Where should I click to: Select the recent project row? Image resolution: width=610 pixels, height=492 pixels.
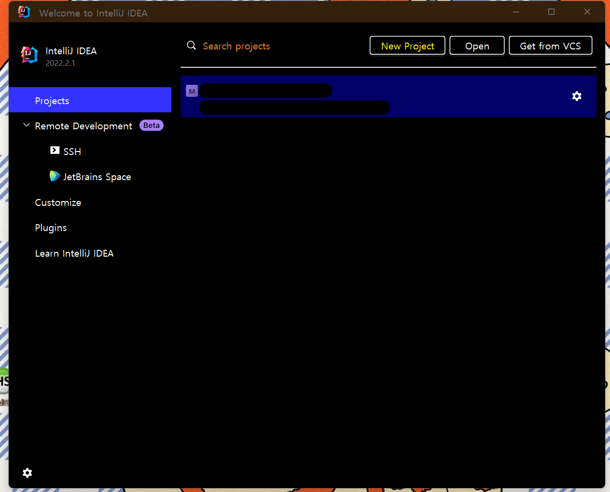pos(388,96)
